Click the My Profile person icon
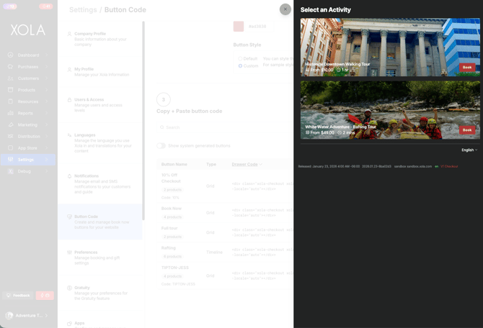Viewport: 483px width, 328px height. (x=69, y=70)
